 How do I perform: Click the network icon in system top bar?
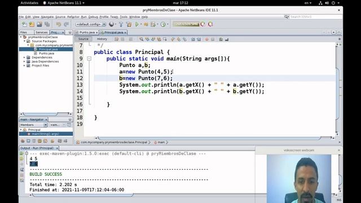click(x=320, y=3)
